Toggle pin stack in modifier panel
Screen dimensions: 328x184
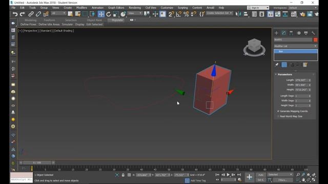point(277,65)
